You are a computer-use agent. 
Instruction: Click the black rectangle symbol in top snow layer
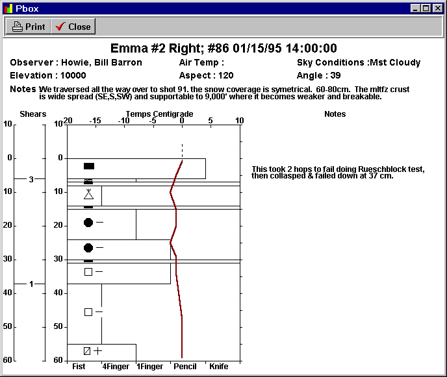tap(89, 166)
